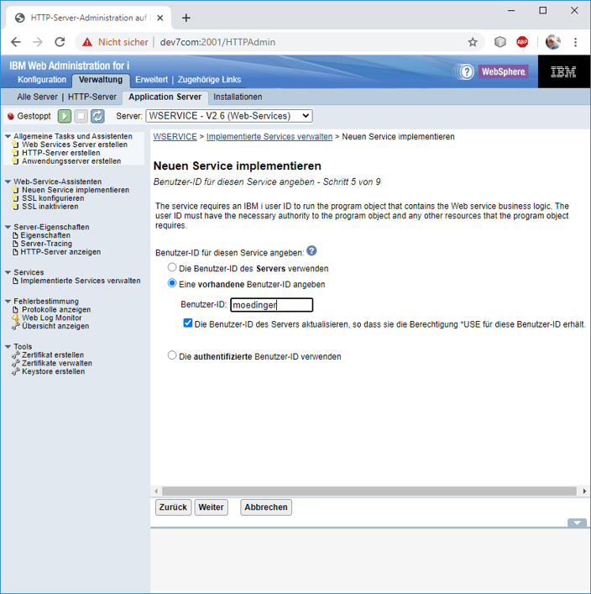Click the Nicht sicher warning icon
The image size is (591, 594).
pos(87,42)
